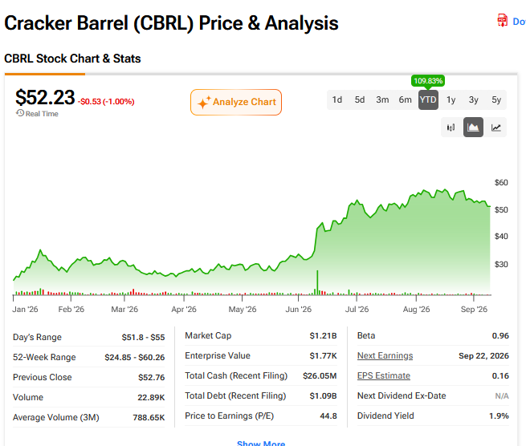526x446 pixels.
Task: Open the EPS Estimate link
Action: [384, 375]
